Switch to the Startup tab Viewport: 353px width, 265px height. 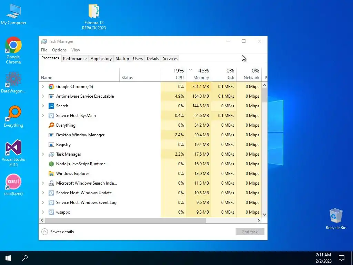(122, 59)
